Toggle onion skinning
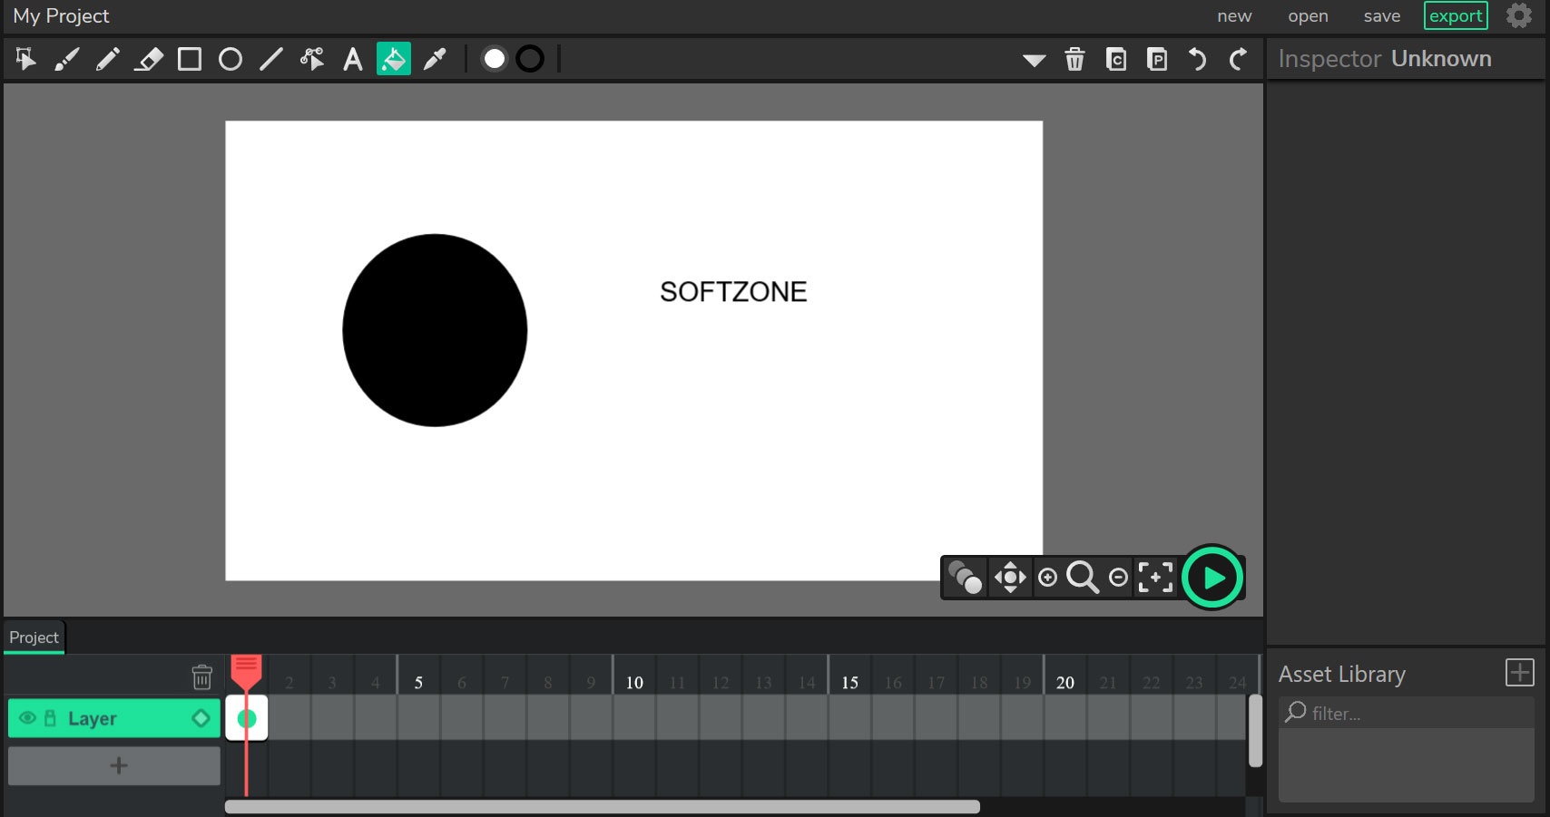 click(x=965, y=578)
